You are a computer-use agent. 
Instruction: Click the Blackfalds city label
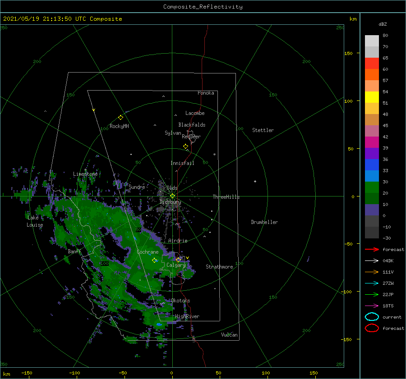tap(192, 125)
